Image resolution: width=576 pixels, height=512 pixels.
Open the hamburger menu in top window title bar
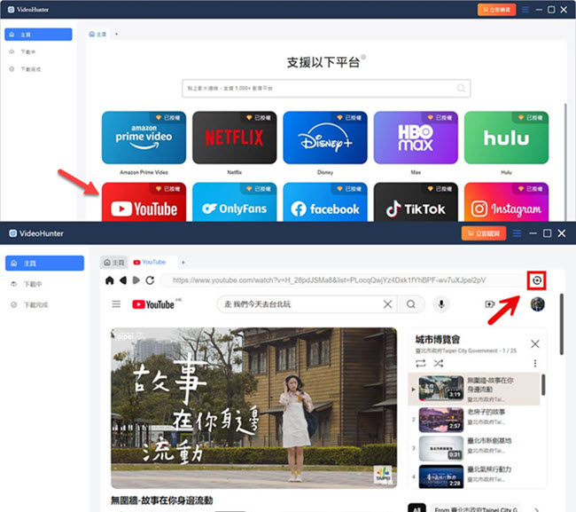coord(525,10)
